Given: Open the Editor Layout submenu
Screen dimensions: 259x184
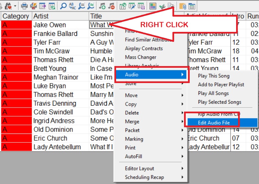Looking at the screenshot, I should (x=152, y=168).
